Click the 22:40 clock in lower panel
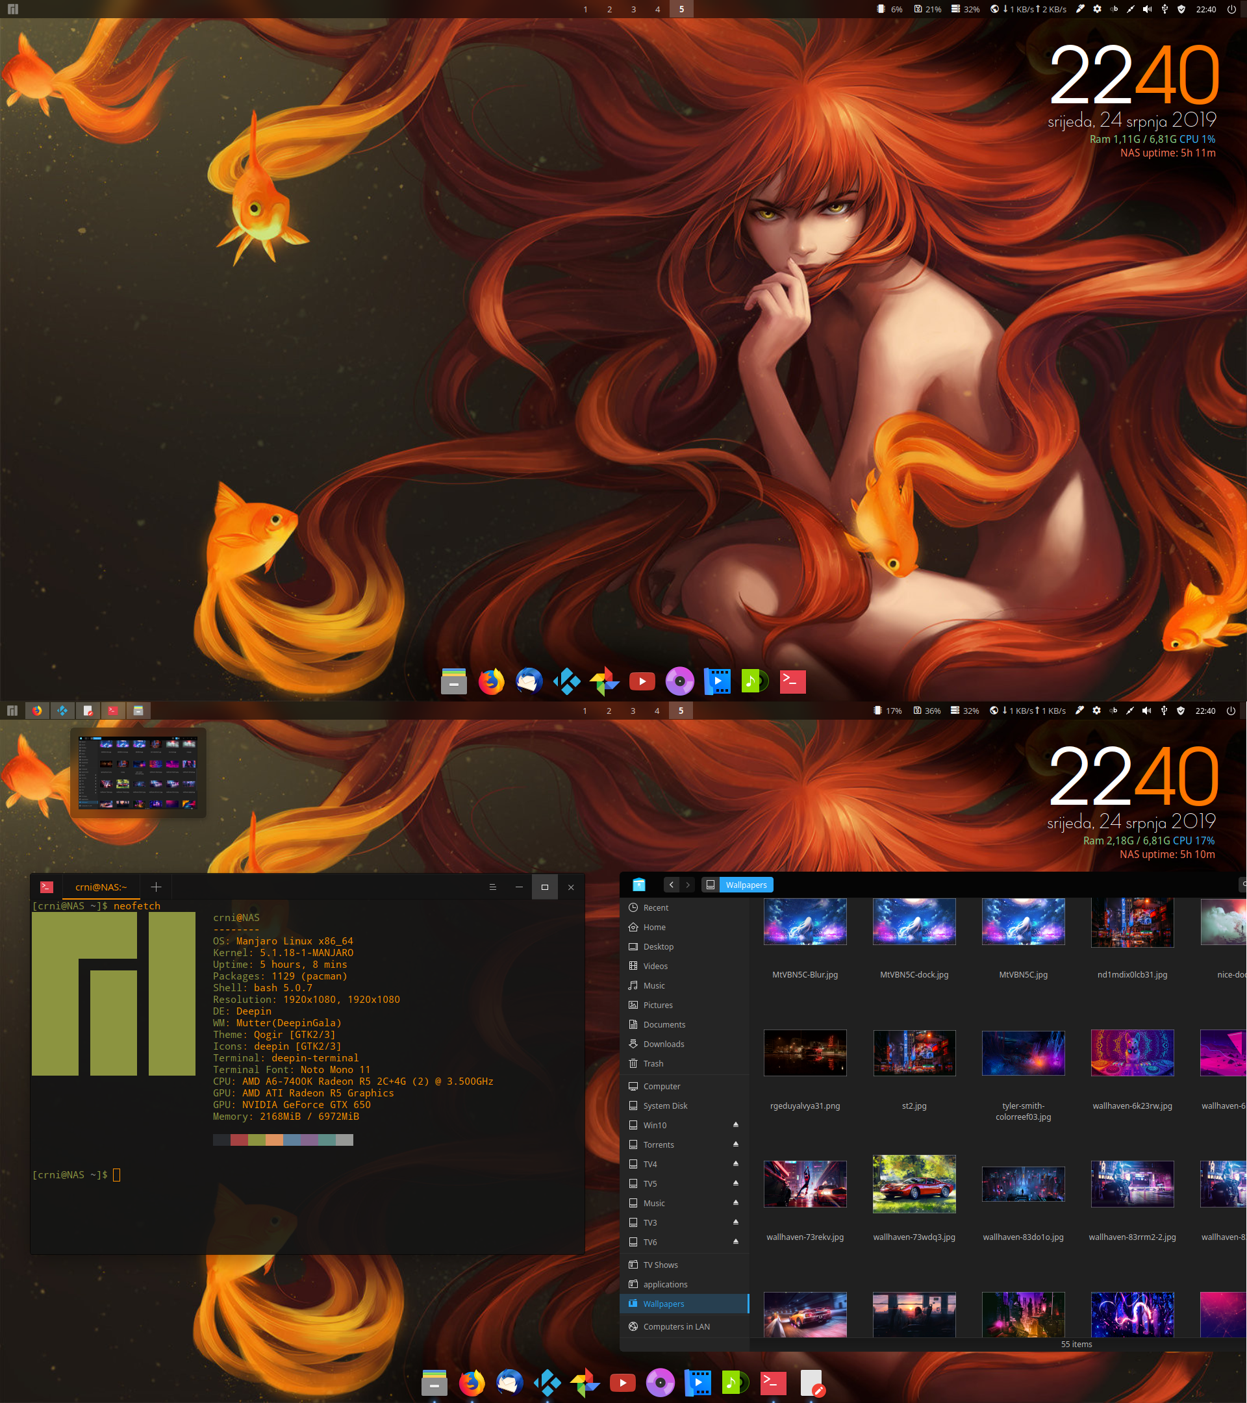1247x1403 pixels. (1205, 711)
